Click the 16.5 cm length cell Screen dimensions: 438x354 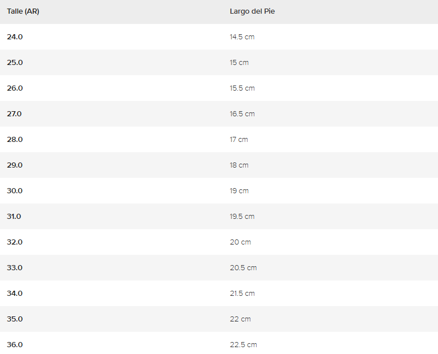242,114
